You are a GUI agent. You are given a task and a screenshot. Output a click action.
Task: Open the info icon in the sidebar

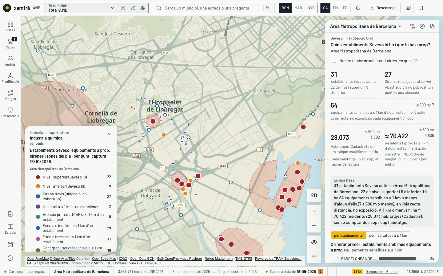coord(10,258)
